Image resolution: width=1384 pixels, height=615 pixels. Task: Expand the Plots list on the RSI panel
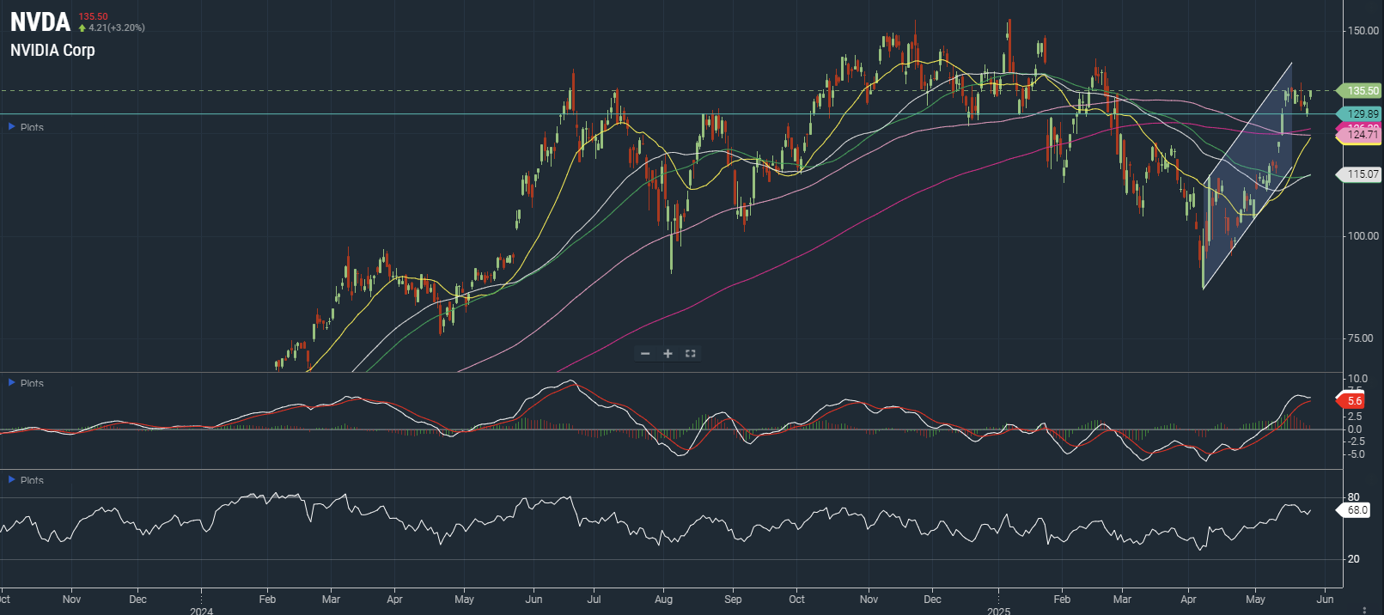click(26, 480)
